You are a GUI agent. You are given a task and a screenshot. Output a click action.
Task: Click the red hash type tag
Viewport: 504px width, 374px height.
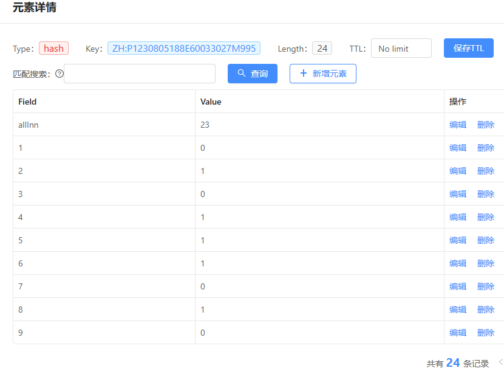[53, 49]
